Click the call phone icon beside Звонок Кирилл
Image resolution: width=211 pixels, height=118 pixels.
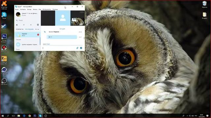point(45,32)
